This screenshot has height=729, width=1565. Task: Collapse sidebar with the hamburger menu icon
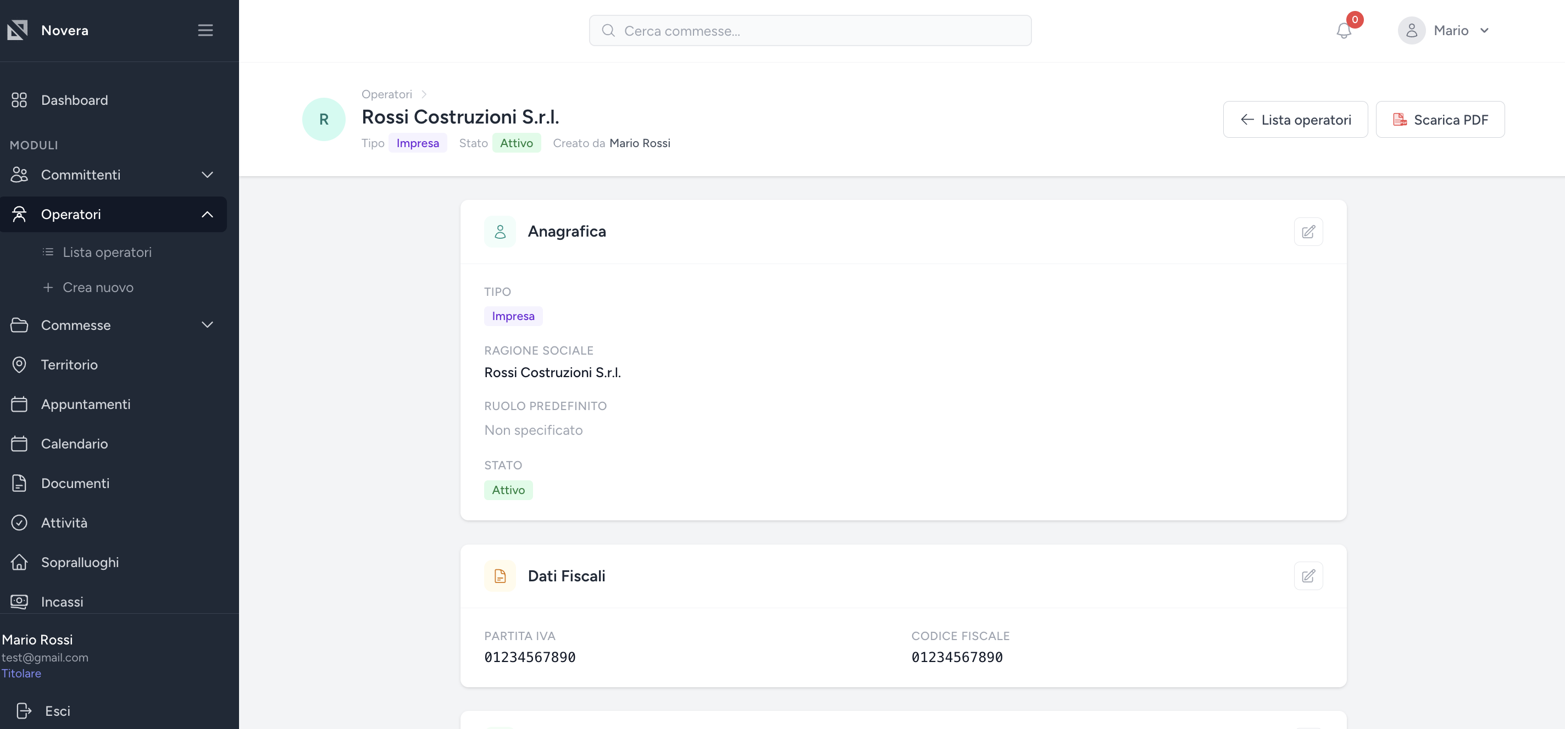206,30
